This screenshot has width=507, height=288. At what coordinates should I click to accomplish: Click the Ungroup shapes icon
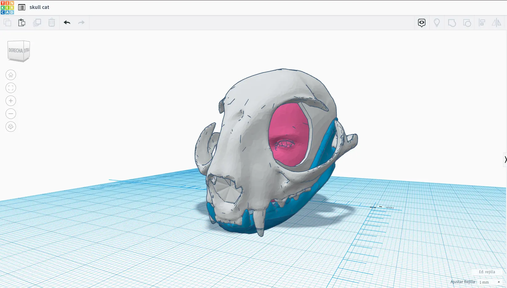point(467,23)
